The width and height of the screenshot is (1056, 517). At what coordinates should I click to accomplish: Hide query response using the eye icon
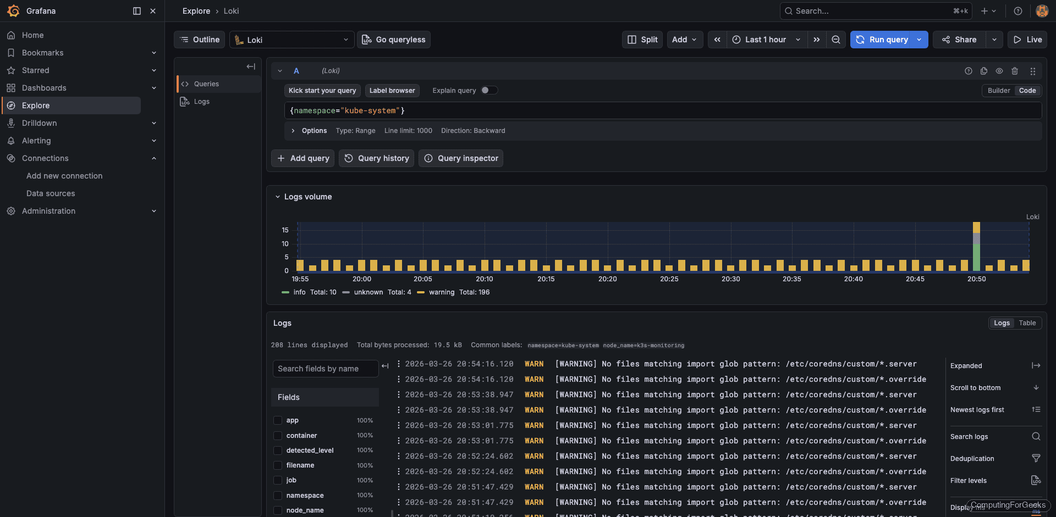pyautogui.click(x=999, y=71)
